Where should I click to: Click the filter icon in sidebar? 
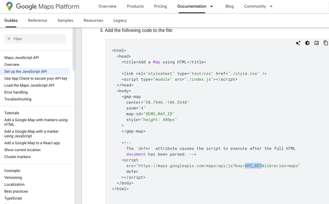point(9,39)
